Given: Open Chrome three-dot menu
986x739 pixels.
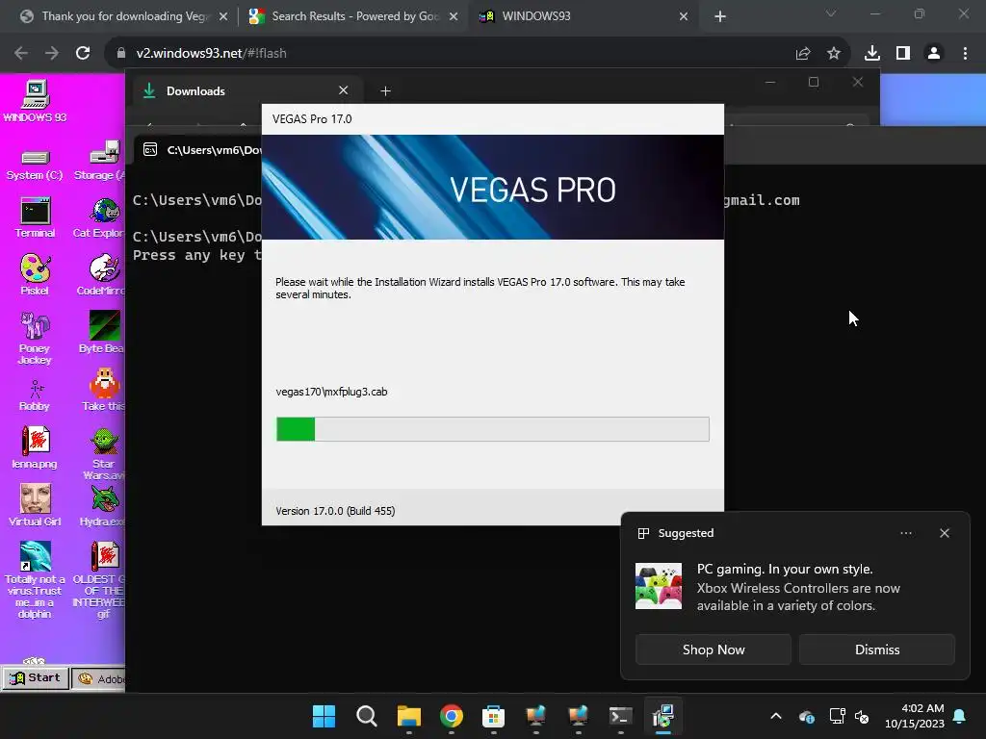Looking at the screenshot, I should tap(965, 54).
